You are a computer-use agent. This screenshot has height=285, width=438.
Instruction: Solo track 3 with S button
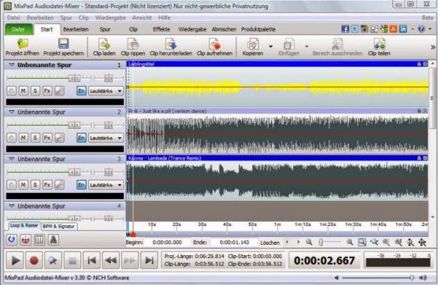pyautogui.click(x=35, y=184)
